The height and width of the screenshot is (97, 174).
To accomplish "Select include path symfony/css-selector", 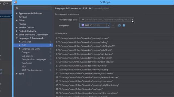I will click(85, 74).
